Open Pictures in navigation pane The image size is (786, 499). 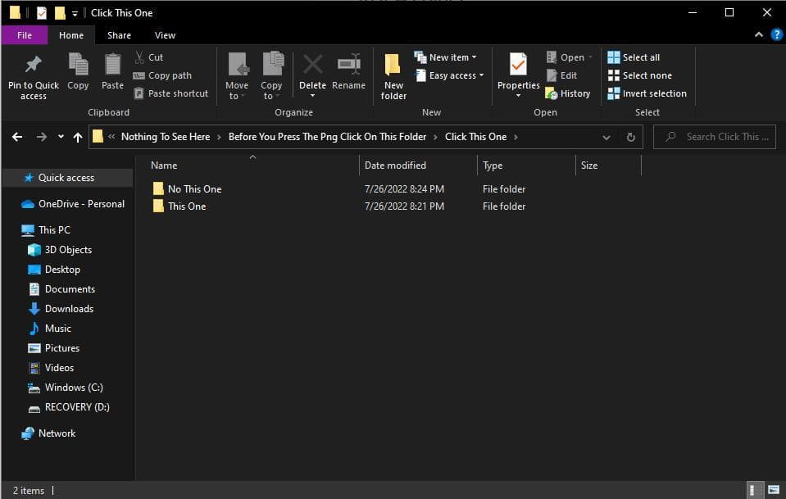click(53, 347)
